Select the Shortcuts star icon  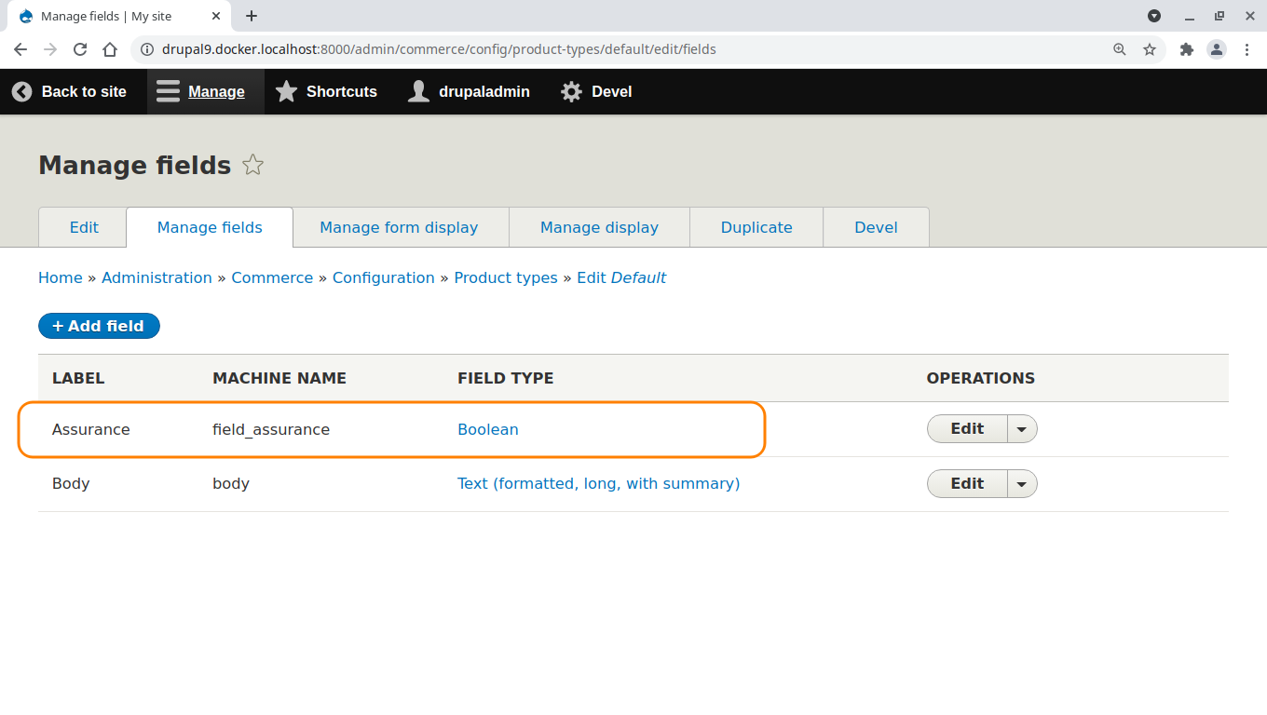(x=286, y=91)
